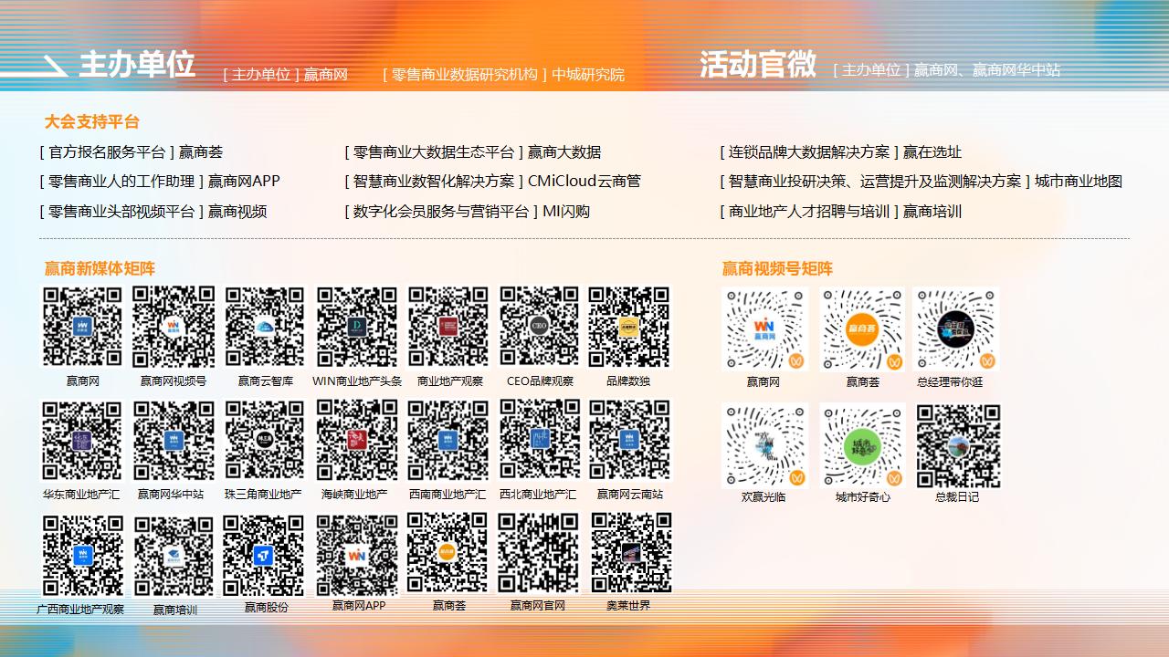Screen dimensions: 1169x657
Task: Open the 赢商股份 QR code
Action: [264, 555]
